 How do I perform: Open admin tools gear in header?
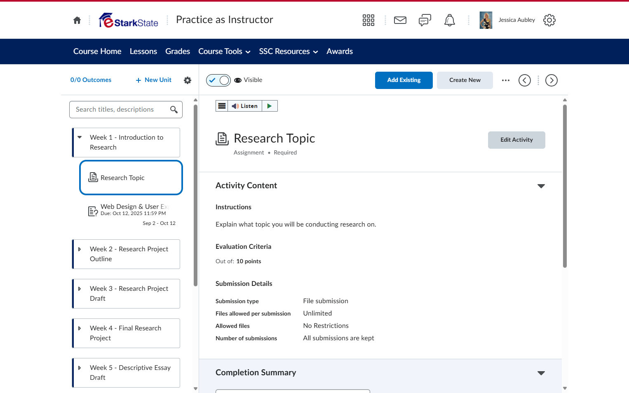point(549,20)
